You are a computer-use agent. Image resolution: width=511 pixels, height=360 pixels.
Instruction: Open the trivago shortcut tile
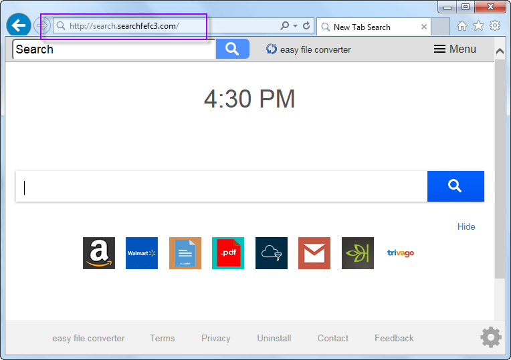(x=401, y=253)
